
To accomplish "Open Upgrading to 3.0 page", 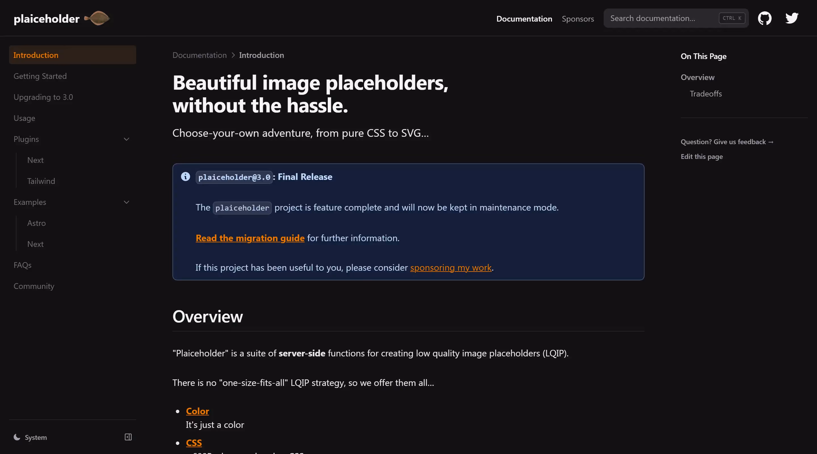I will tap(43, 97).
